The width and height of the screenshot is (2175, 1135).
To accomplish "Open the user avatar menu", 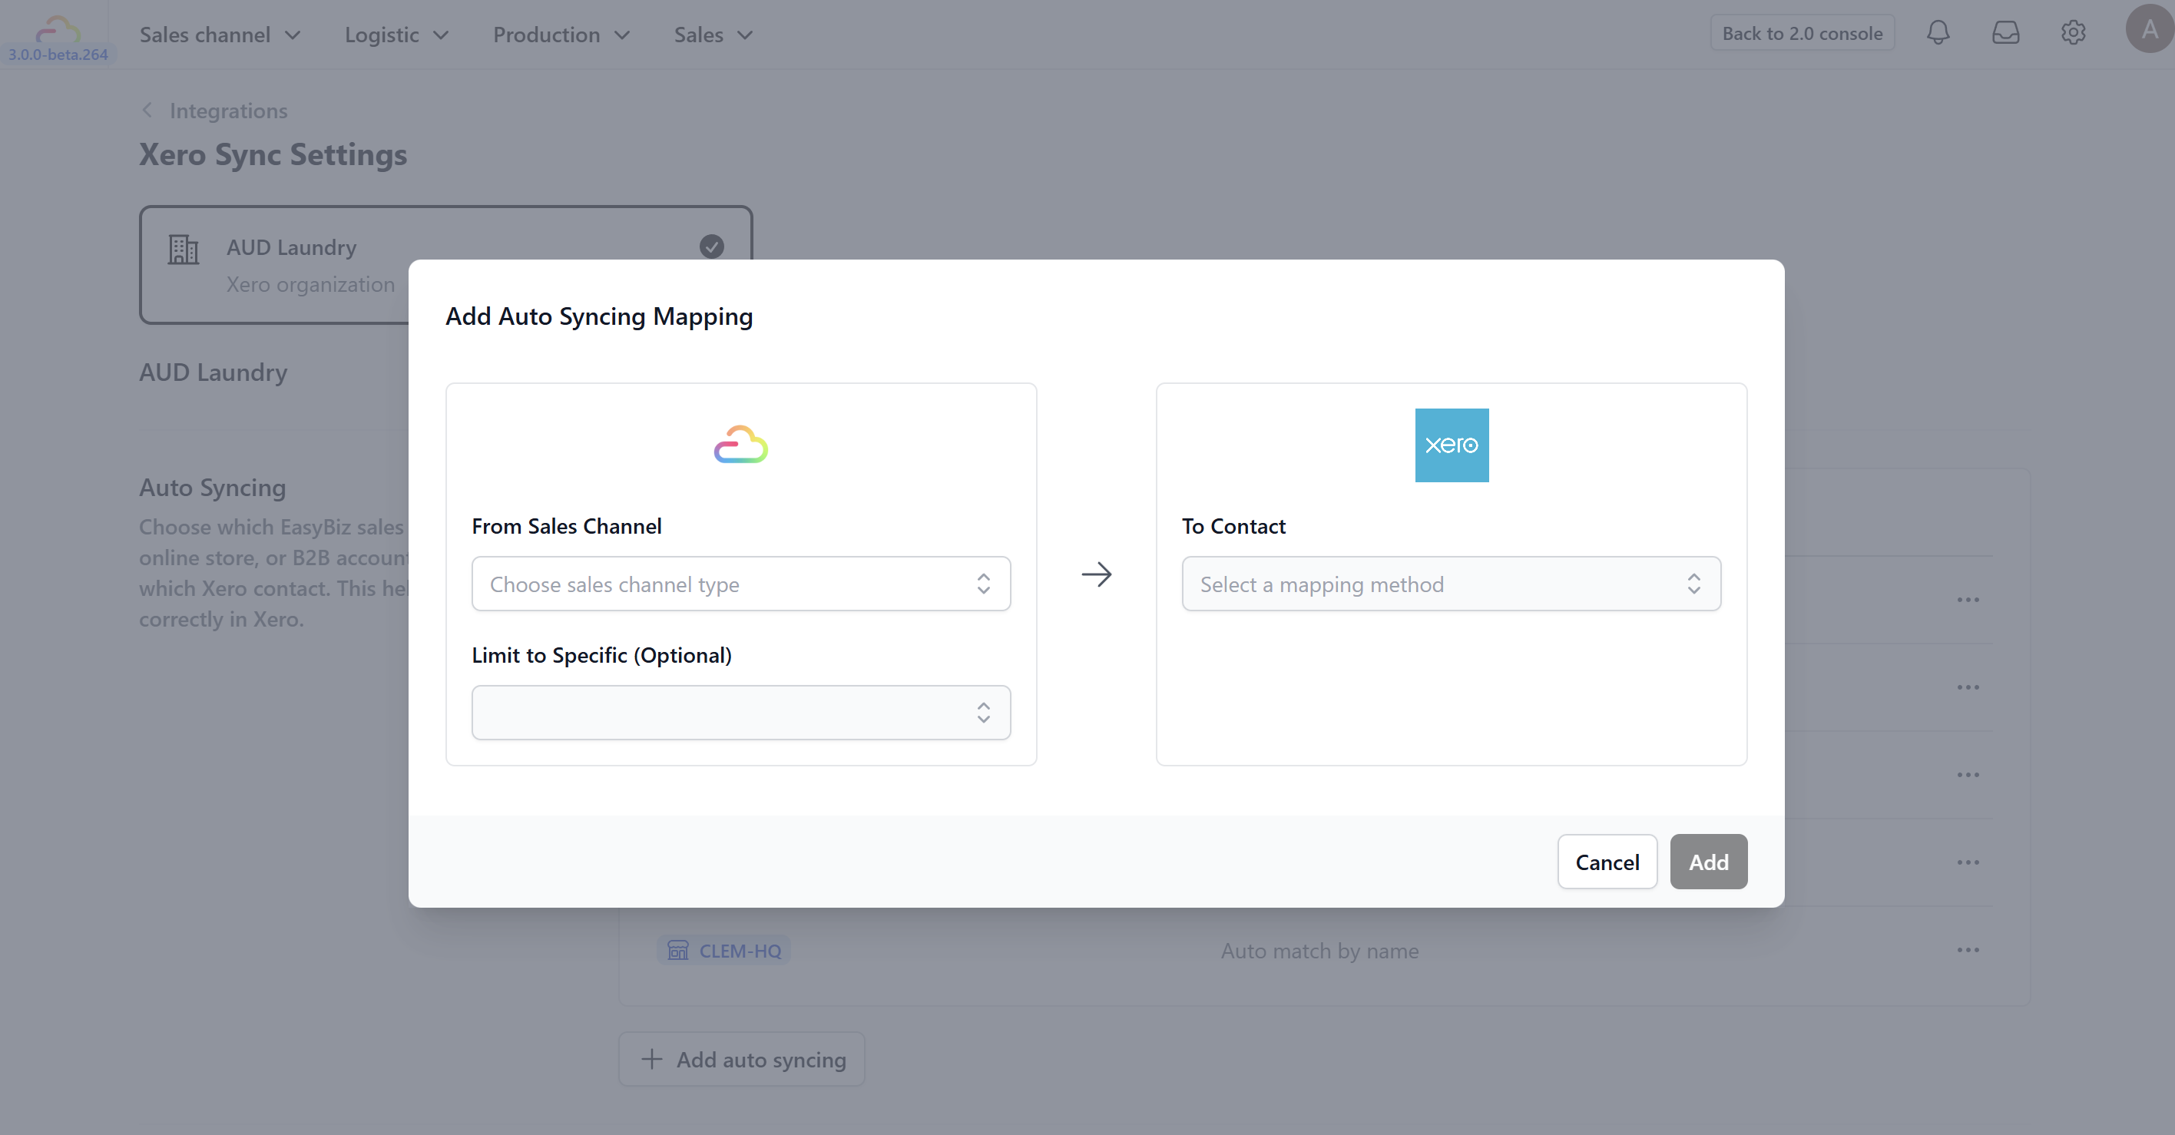I will point(2149,29).
